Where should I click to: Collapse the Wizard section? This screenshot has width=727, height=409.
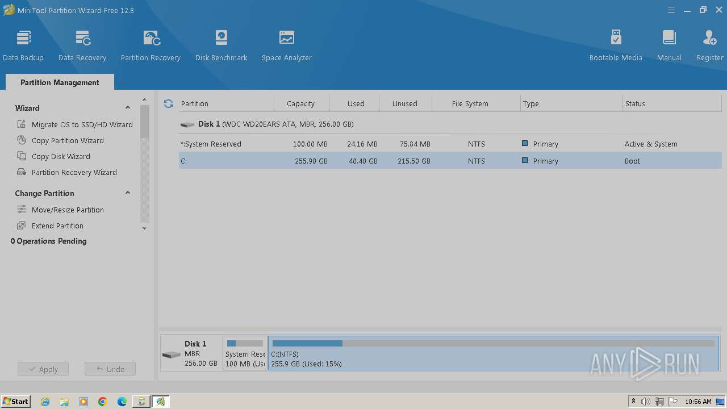pos(128,108)
